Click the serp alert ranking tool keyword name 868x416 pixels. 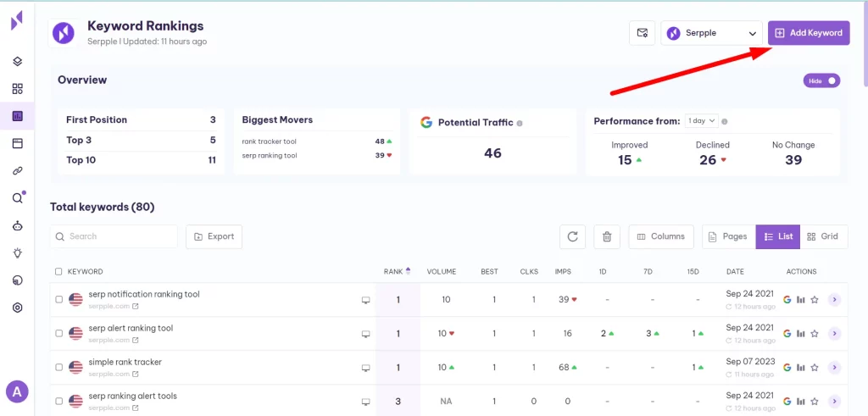pyautogui.click(x=131, y=328)
